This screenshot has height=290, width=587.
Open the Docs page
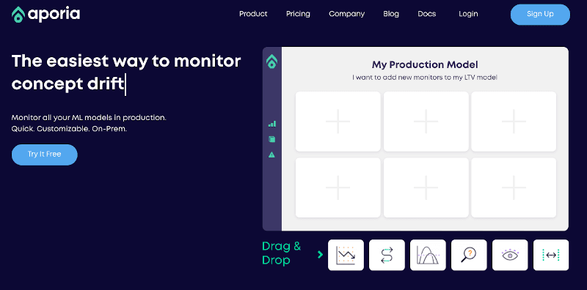coord(427,14)
